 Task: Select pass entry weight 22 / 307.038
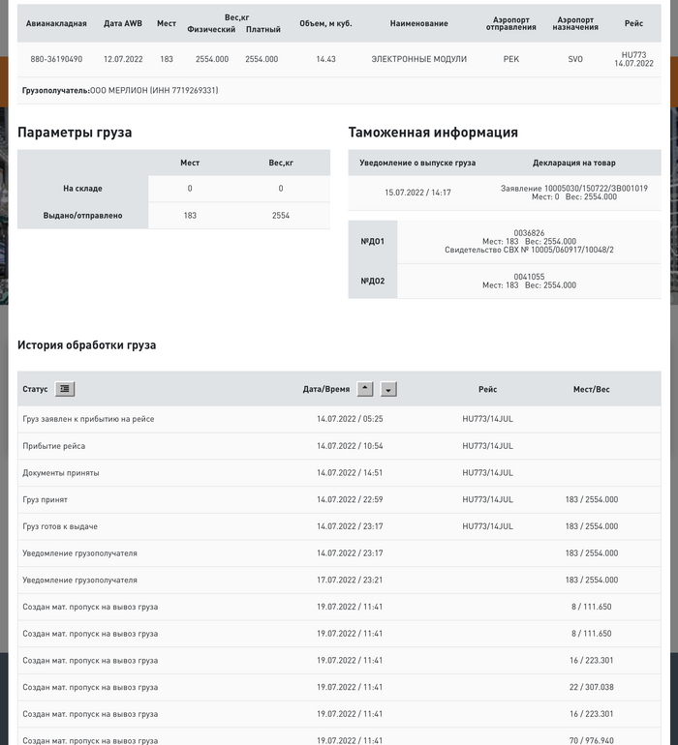pyautogui.click(x=592, y=687)
